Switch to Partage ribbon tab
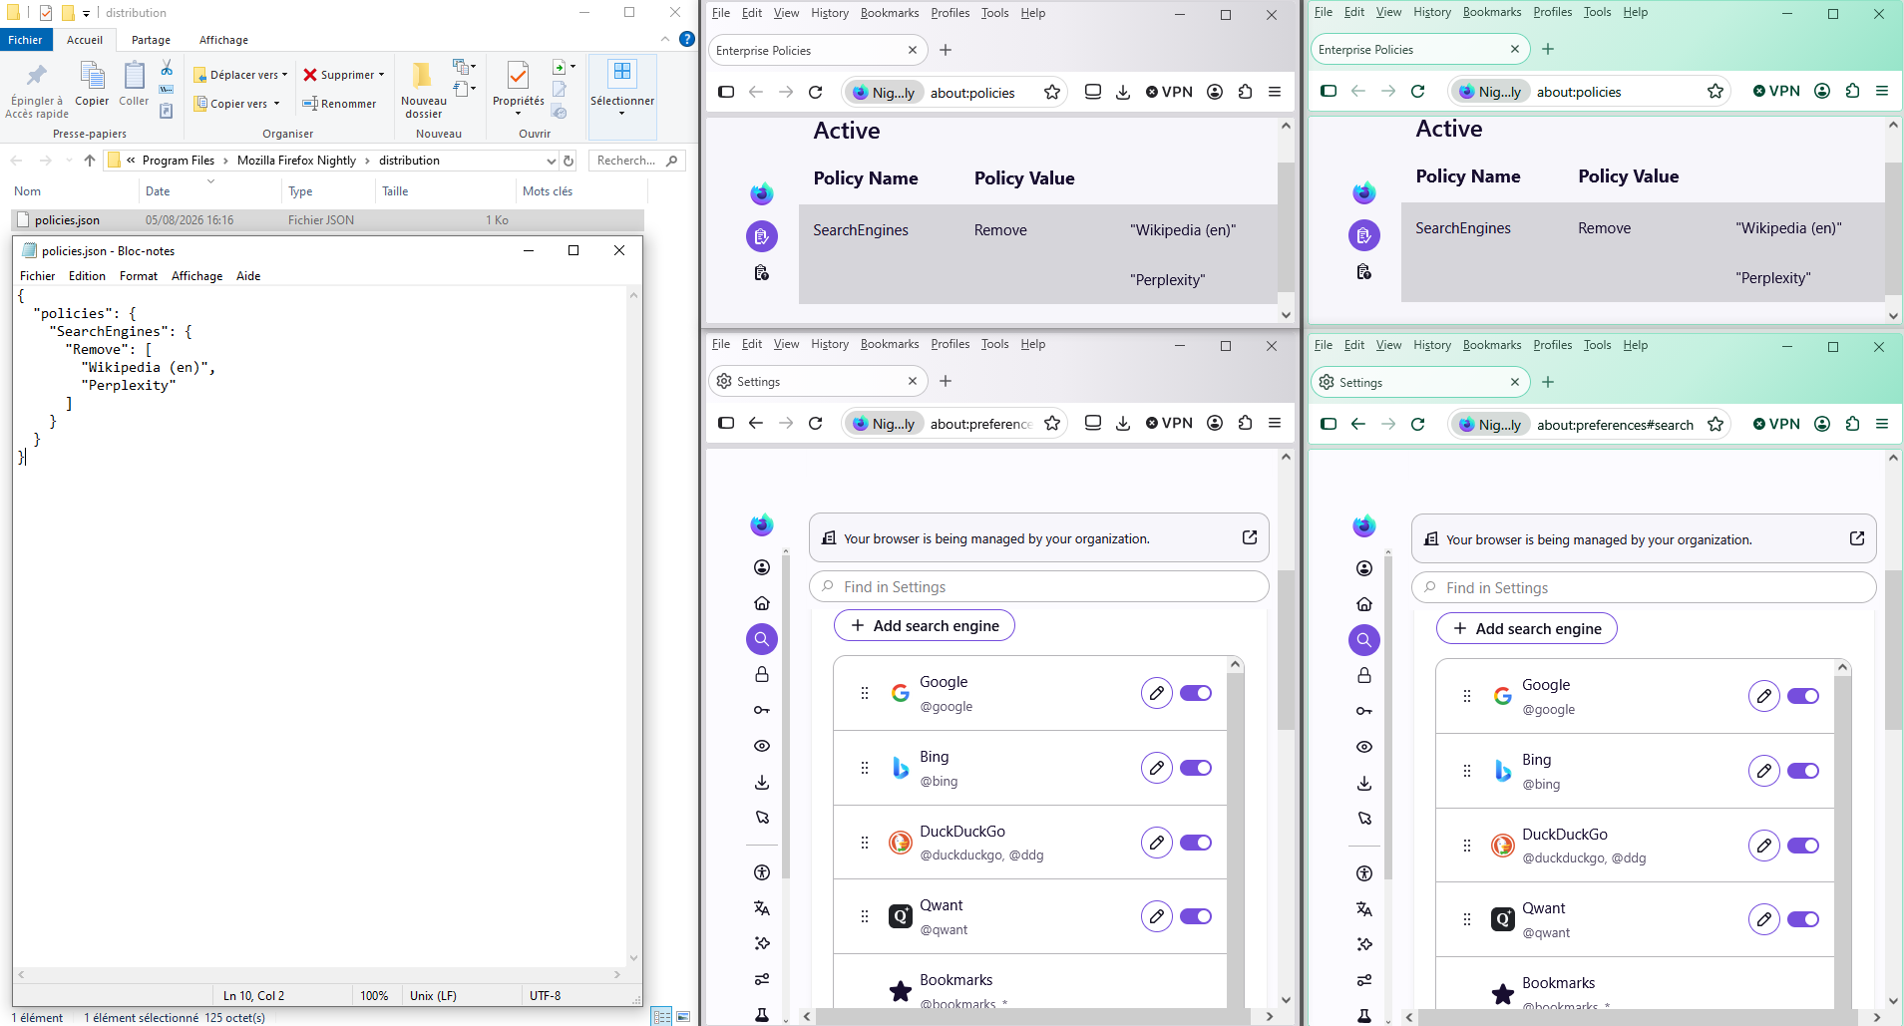The image size is (1904, 1026). [x=151, y=40]
